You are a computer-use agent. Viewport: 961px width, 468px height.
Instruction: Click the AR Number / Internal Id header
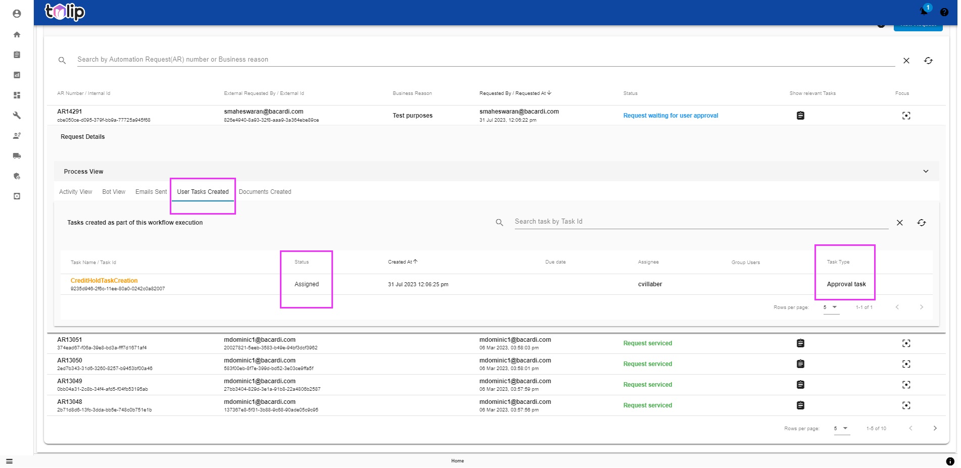[84, 93]
